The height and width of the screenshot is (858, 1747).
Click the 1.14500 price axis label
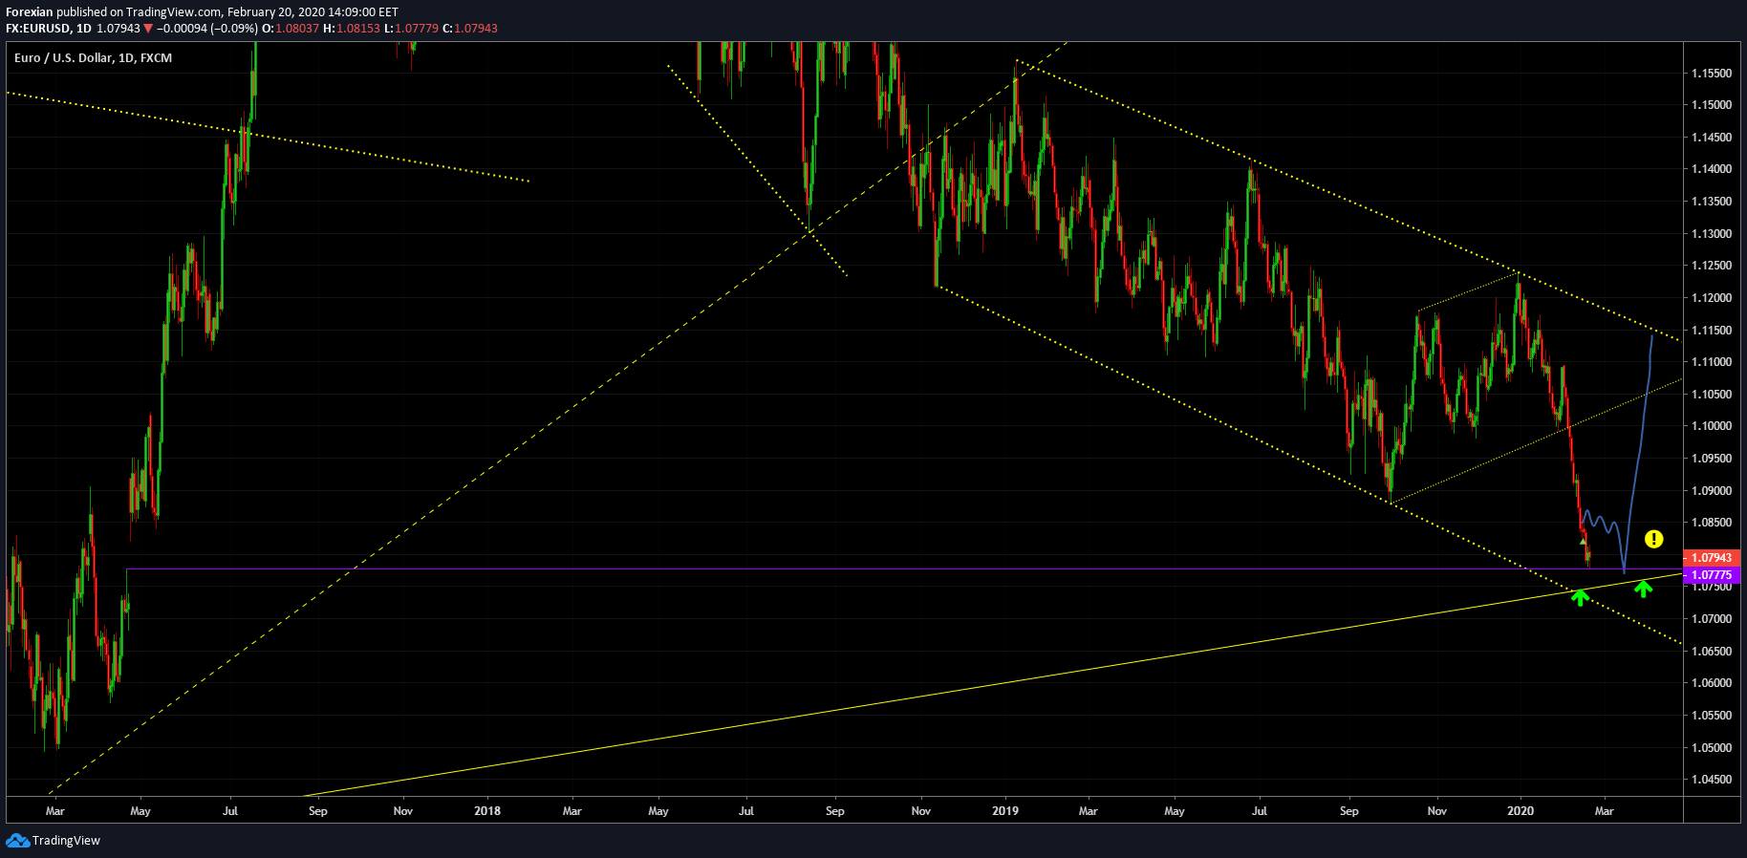point(1712,138)
